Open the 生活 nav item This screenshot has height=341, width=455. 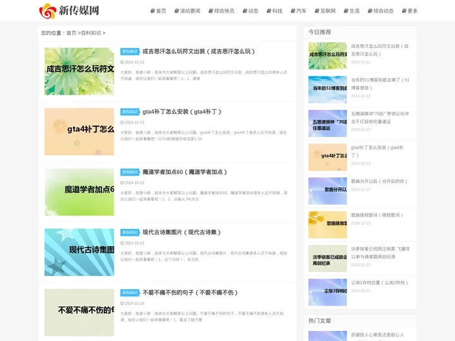(352, 11)
